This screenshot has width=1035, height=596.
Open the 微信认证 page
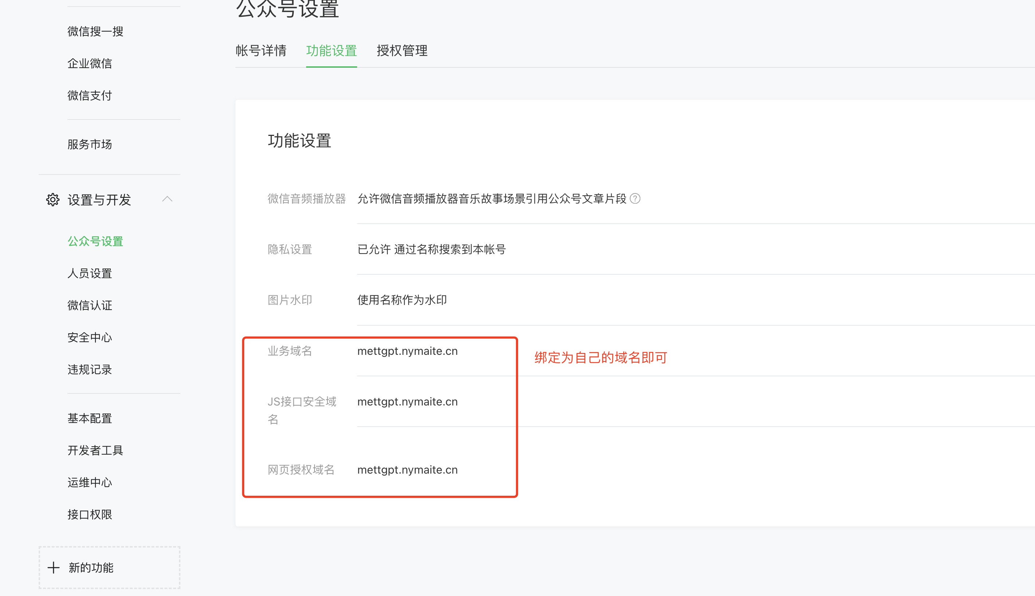click(89, 305)
